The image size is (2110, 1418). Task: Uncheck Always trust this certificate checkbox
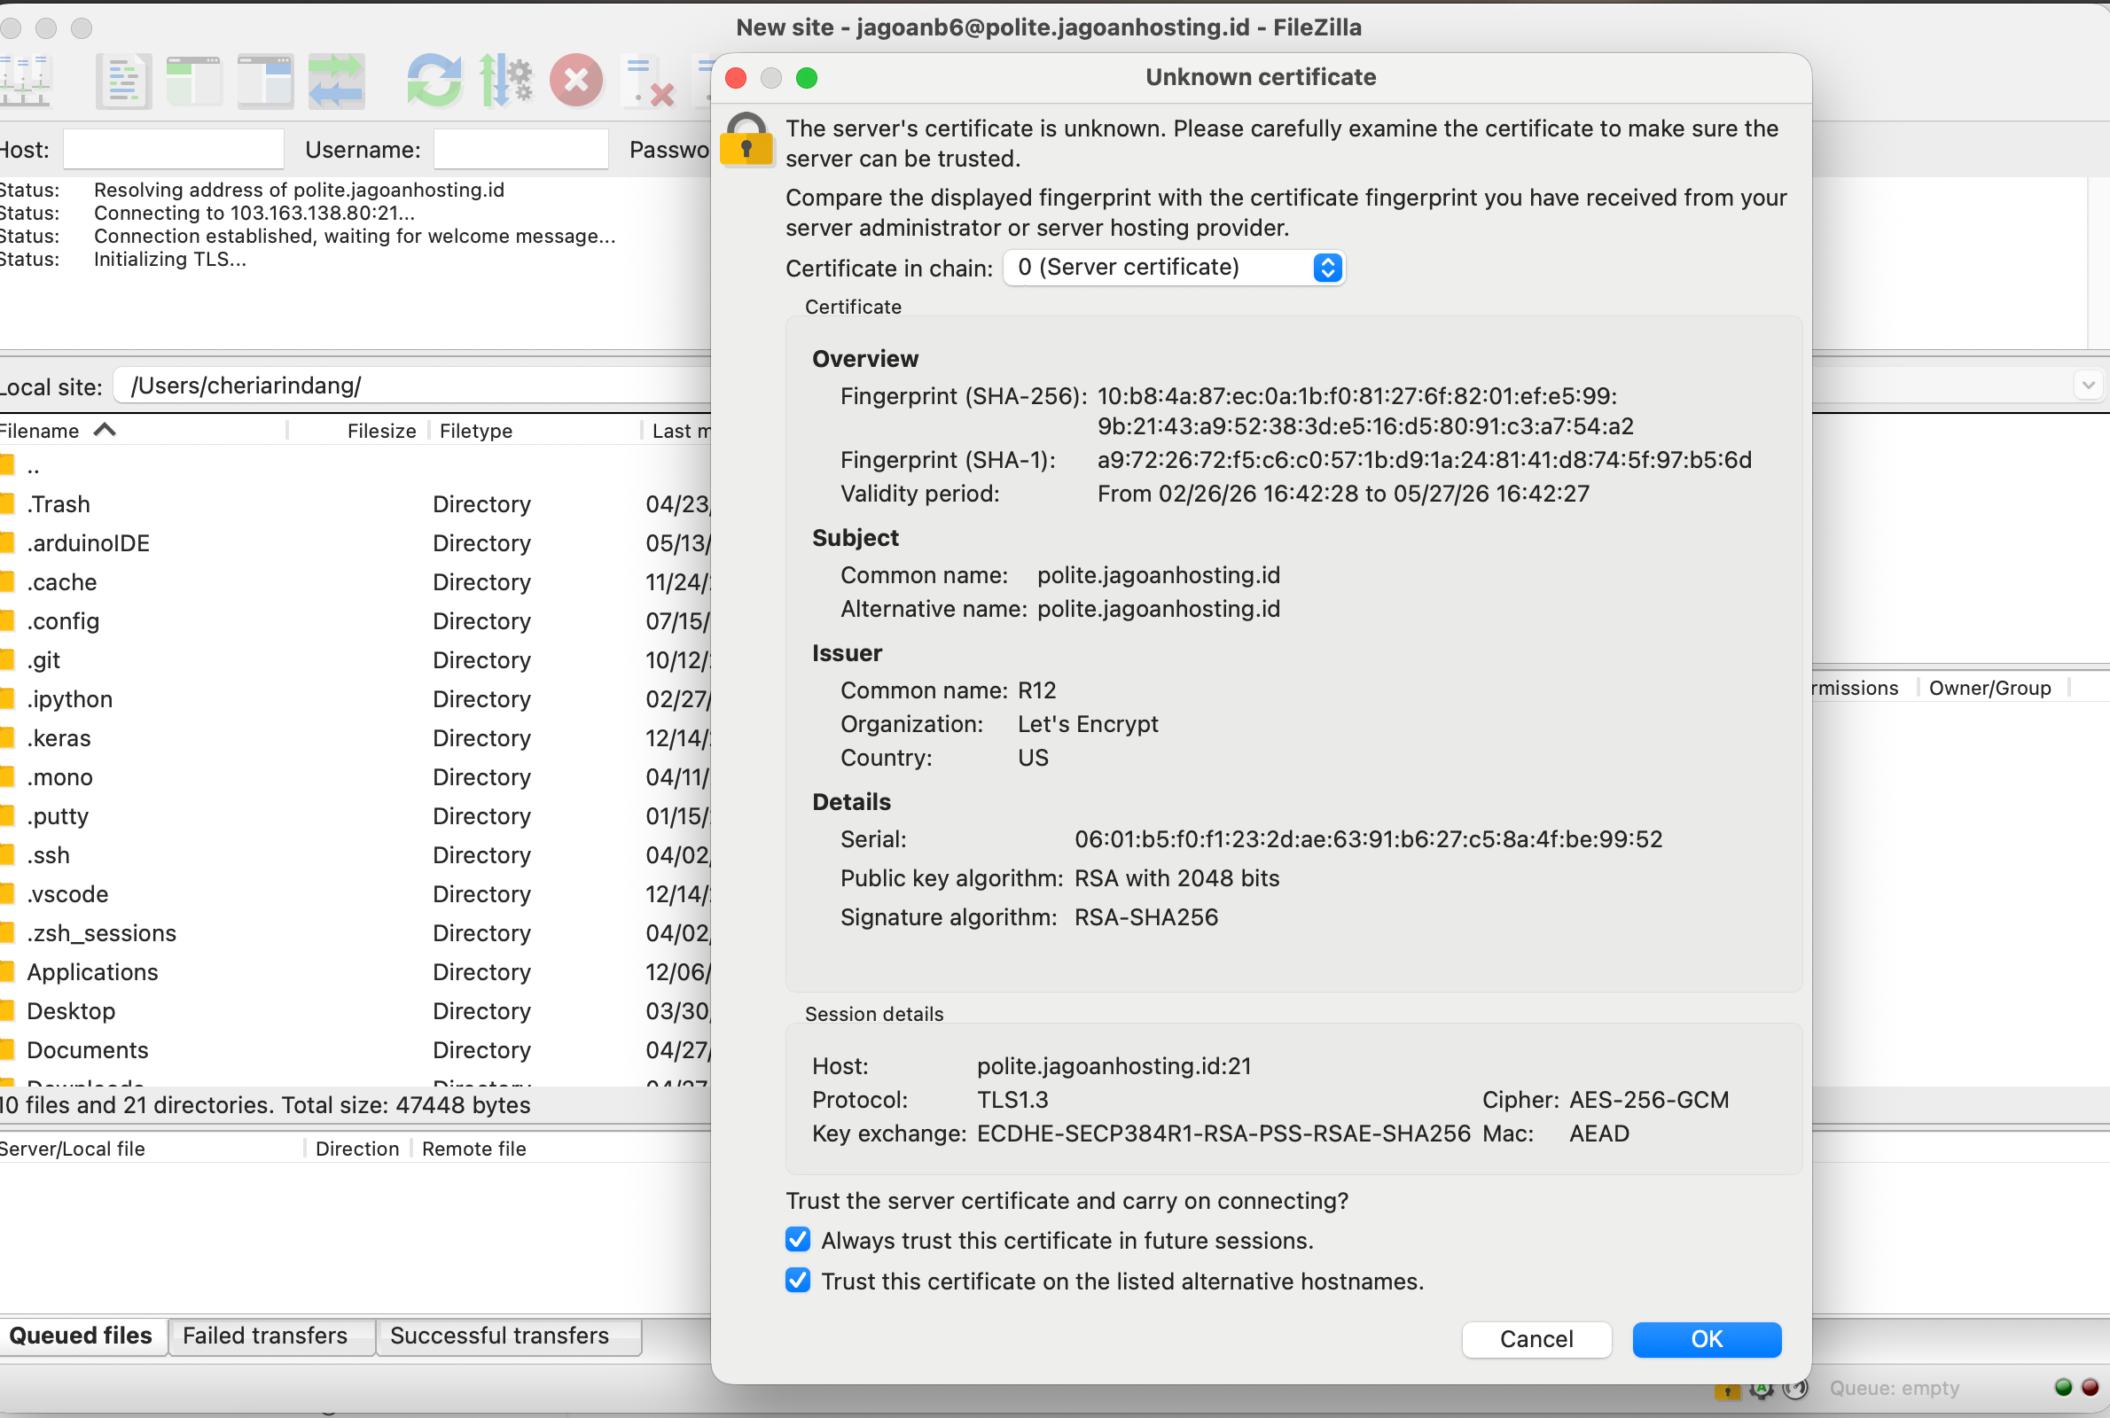[x=798, y=1240]
